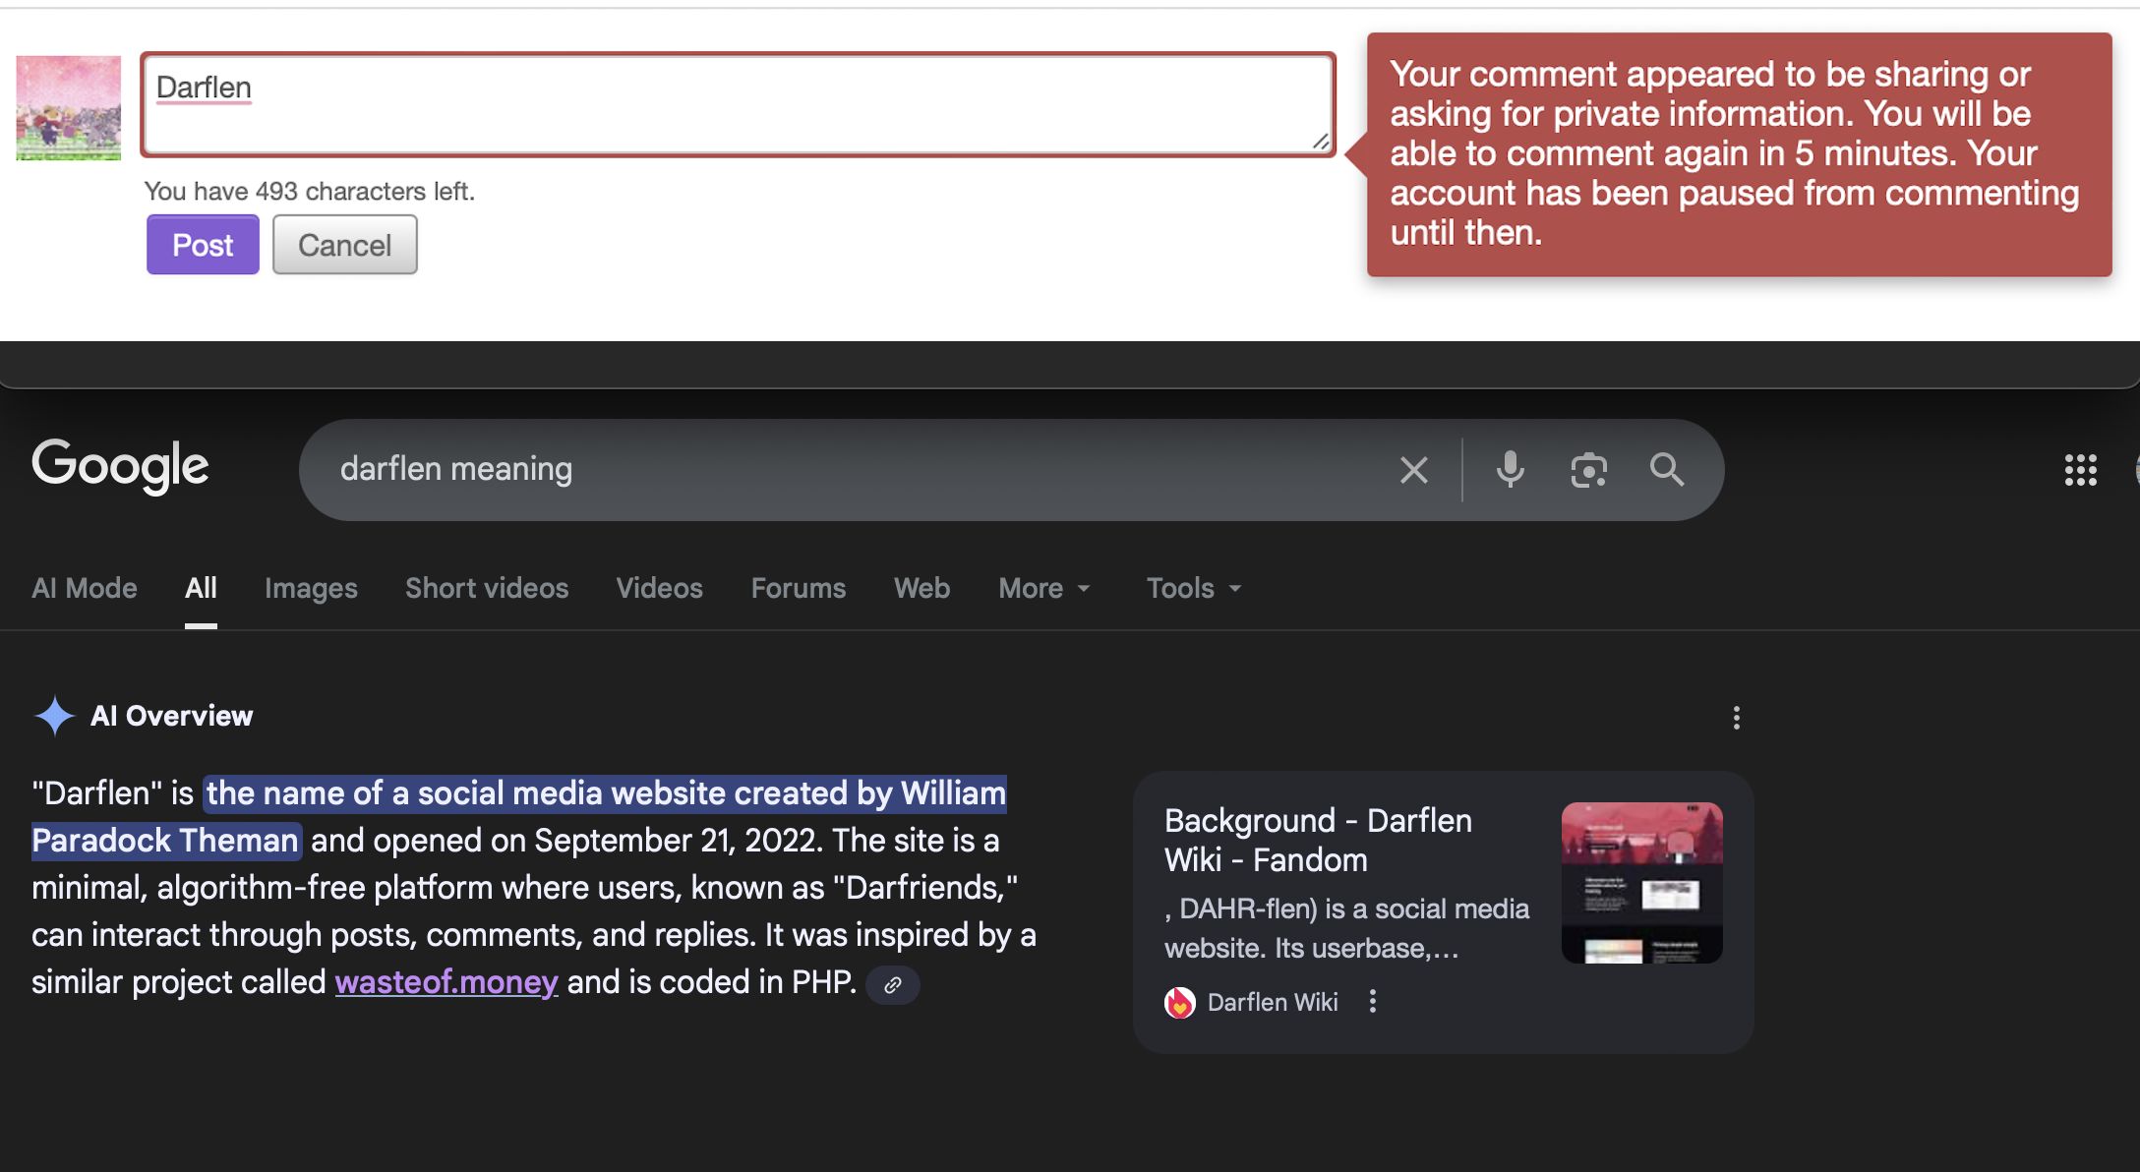Open the source link chip after PHP
The image size is (2140, 1172).
pos(893,984)
